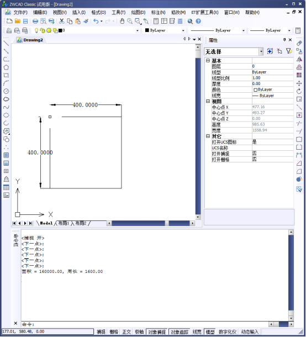Toggle 动态输入 dynamic input in status bar
This screenshot has width=306, height=337.
tap(250, 331)
